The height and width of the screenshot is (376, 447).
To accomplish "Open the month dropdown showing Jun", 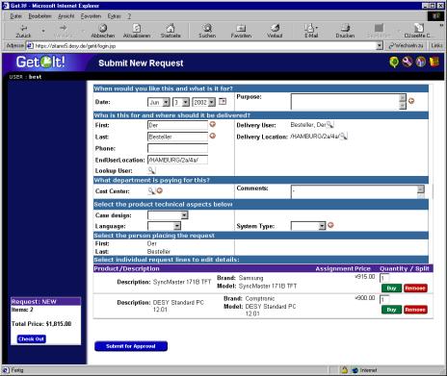I will 159,102.
